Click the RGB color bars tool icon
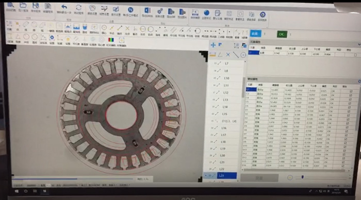Screen dimensions: 361x200 click(x=111, y=40)
